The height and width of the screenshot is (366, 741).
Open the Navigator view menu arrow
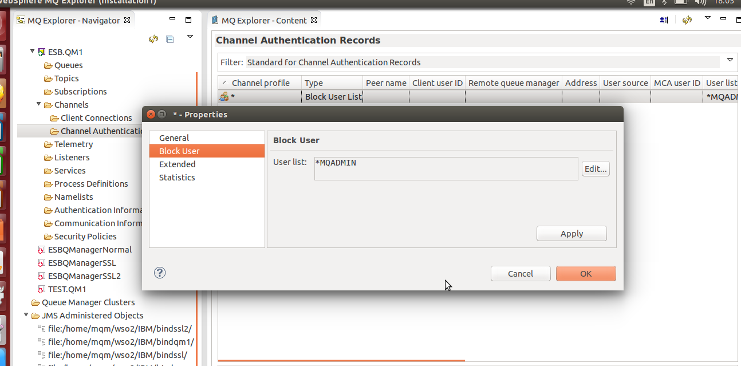pyautogui.click(x=190, y=37)
